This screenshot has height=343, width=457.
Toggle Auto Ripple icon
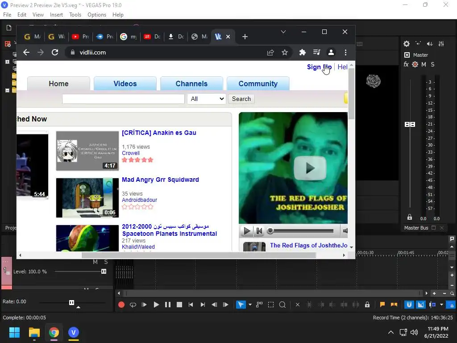[x=432, y=305]
